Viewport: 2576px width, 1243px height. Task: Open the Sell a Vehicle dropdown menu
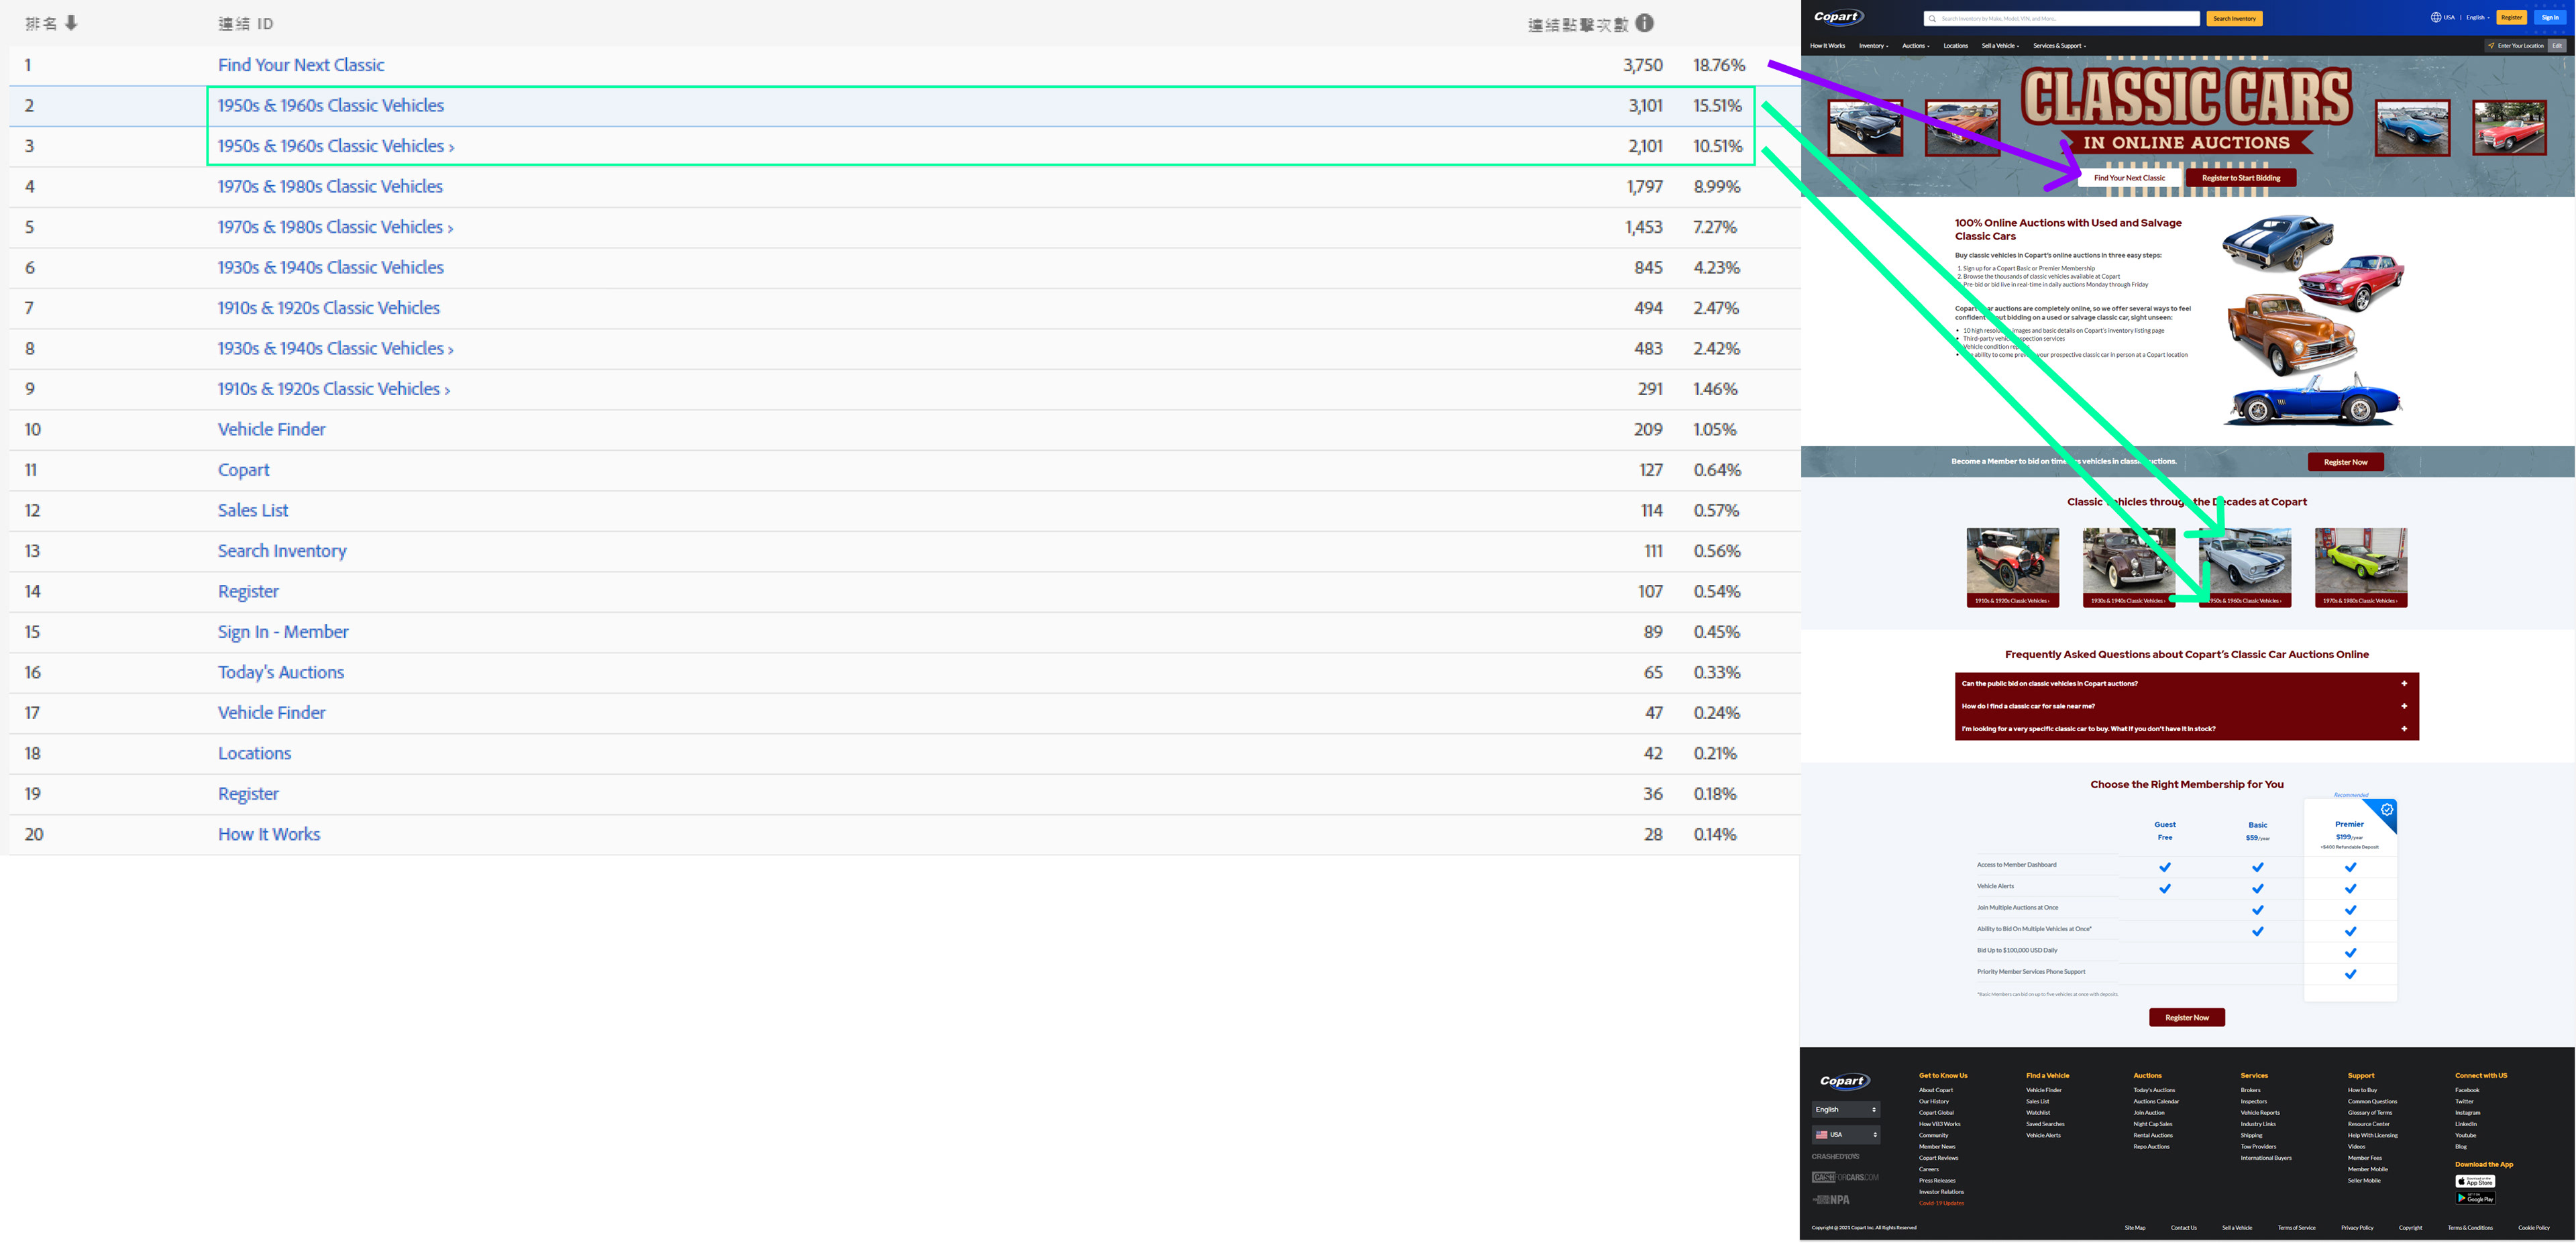(2000, 46)
